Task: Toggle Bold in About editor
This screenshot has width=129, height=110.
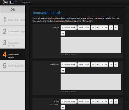Action: pyautogui.click(x=81, y=28)
